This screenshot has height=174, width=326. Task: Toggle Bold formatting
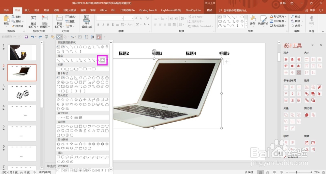coord(98,24)
